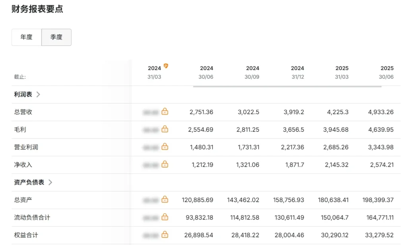Expand the 资产负债表 section chevron

click(x=50, y=182)
